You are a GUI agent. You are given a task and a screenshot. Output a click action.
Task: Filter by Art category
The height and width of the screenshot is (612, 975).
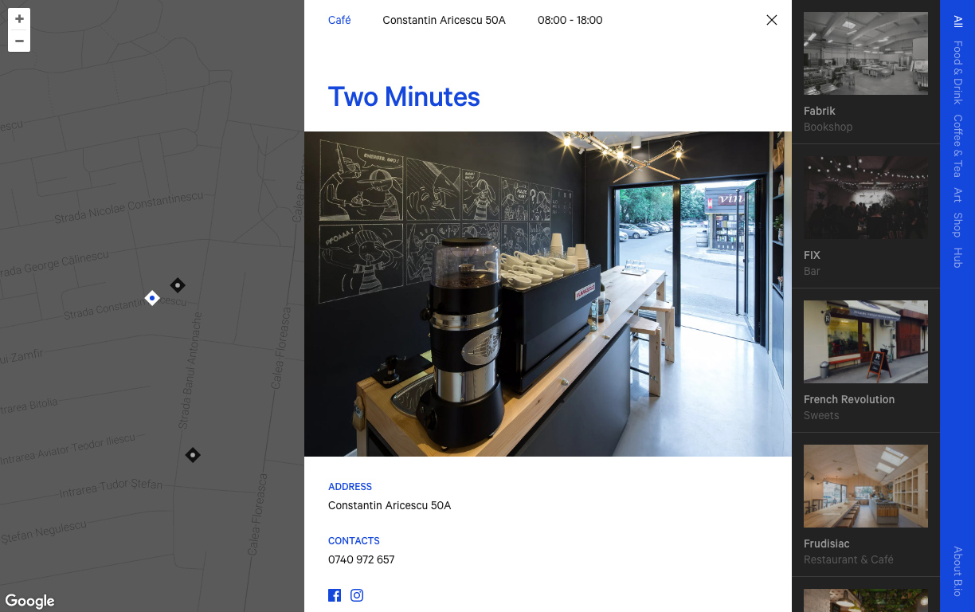pos(957,194)
